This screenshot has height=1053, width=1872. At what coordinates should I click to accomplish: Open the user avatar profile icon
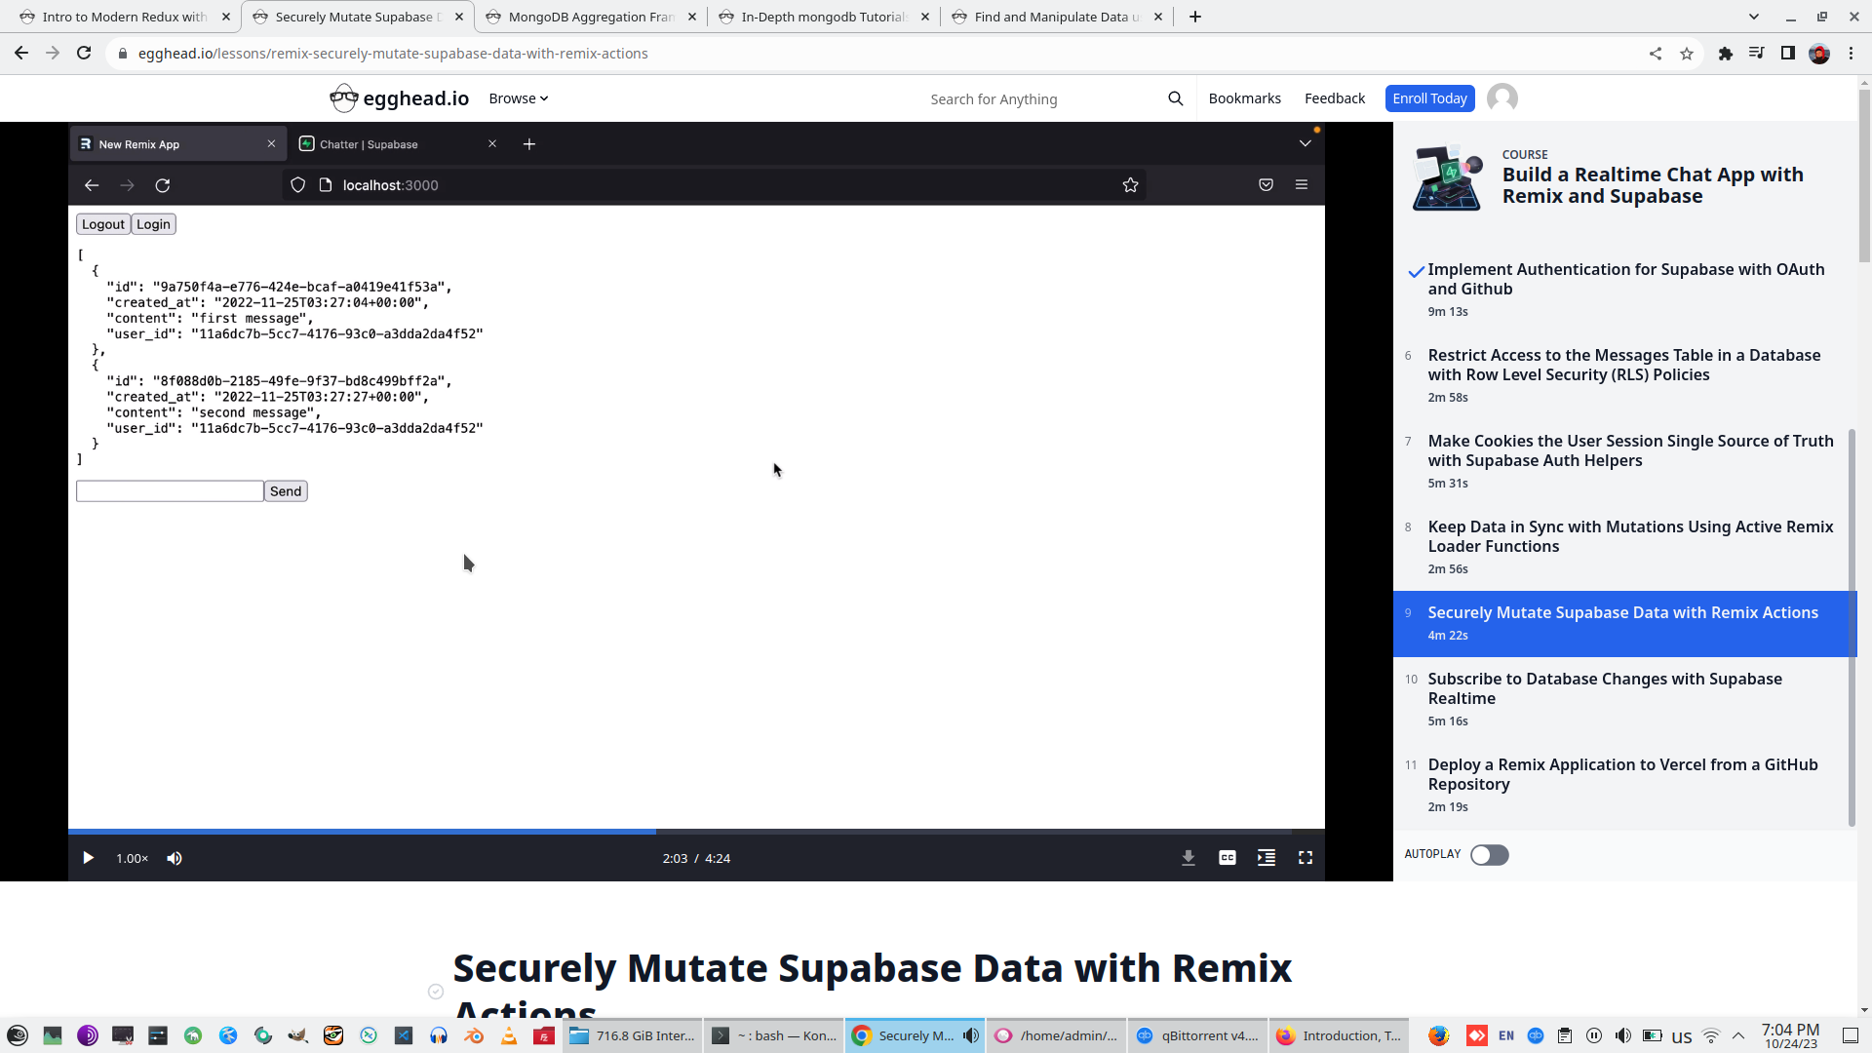[x=1502, y=98]
